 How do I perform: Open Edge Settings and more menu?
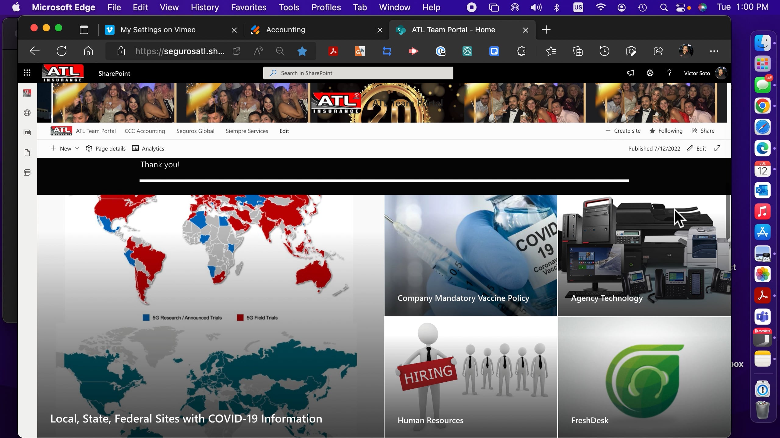[x=714, y=51]
